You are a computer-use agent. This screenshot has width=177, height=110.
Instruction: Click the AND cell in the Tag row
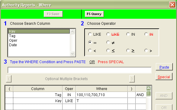(141, 95)
